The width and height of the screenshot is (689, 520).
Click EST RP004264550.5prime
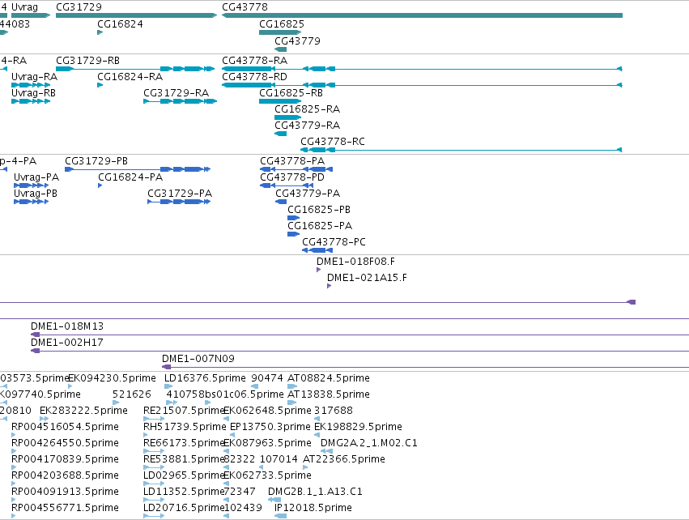[x=14, y=451]
